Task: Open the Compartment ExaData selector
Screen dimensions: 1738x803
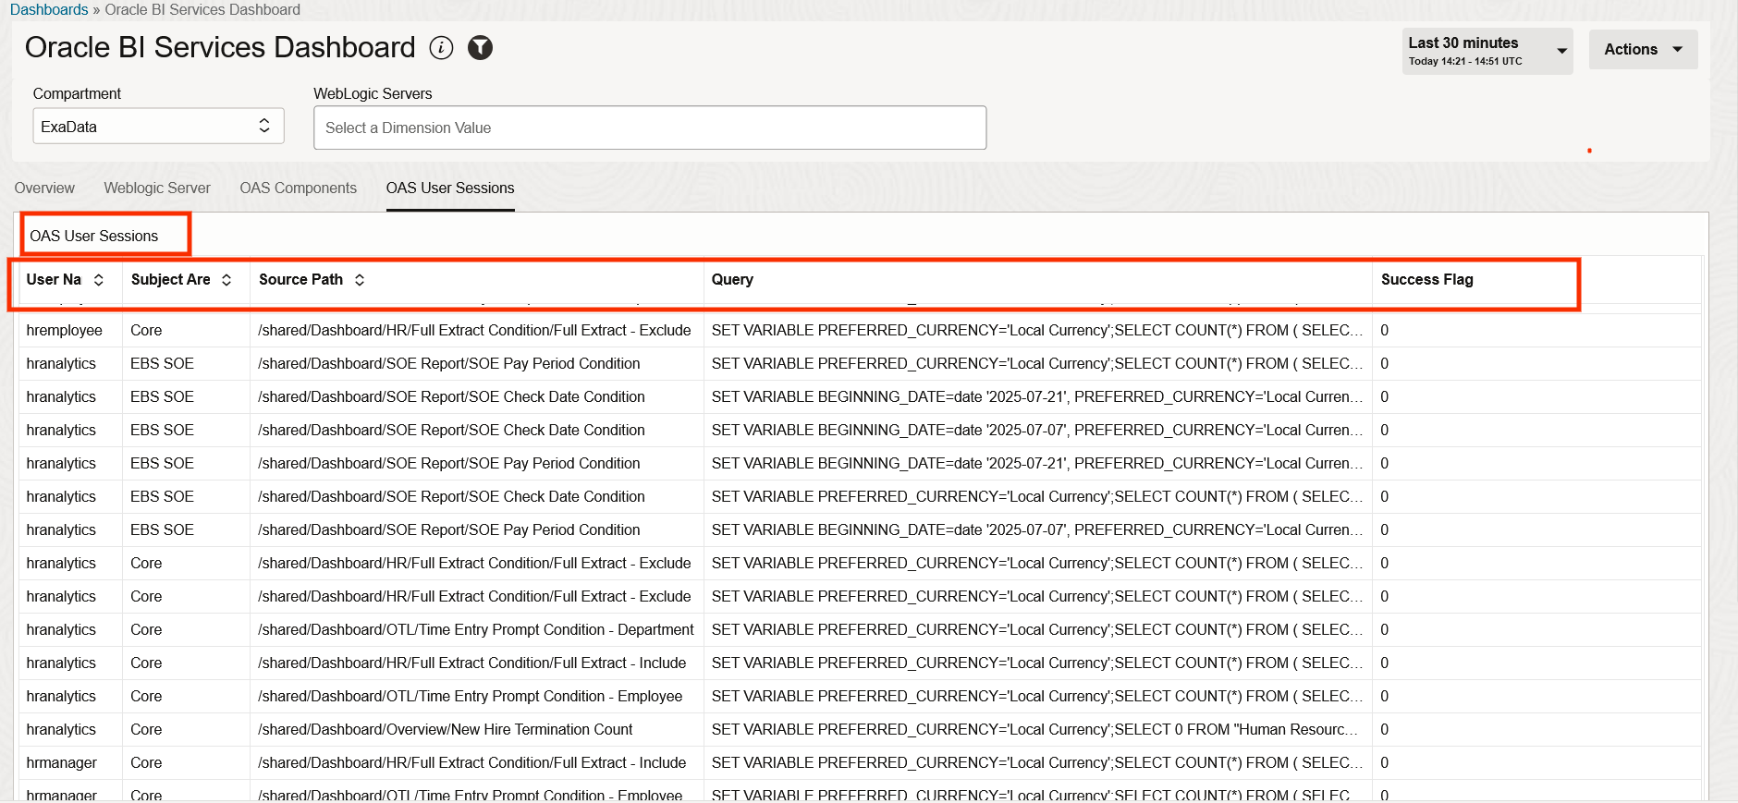Action: [158, 127]
